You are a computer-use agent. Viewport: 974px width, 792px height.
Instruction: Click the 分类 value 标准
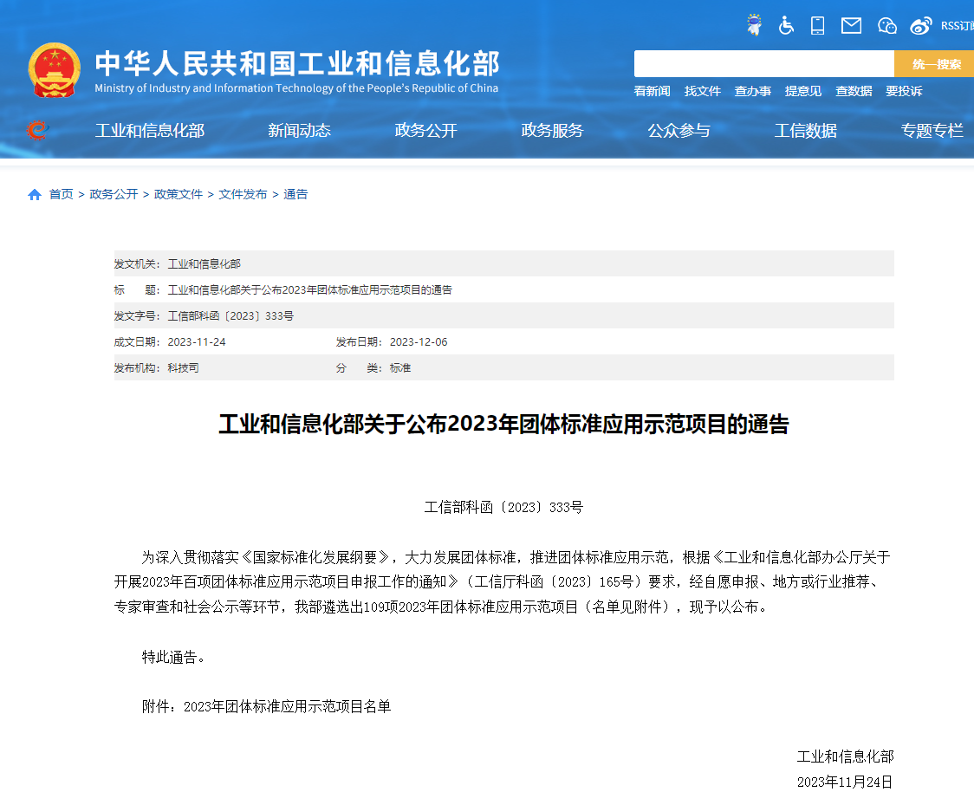tap(400, 368)
